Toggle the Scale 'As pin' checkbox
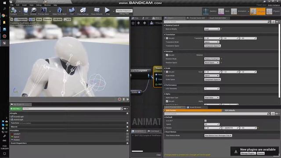Viewport: 281px width, 158px height. pyautogui.click(x=167, y=72)
